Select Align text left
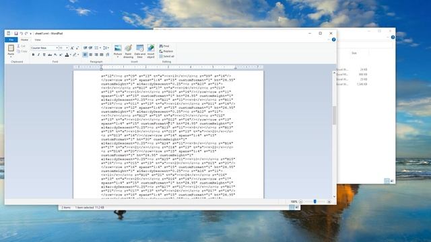The height and width of the screenshot is (242, 431). (85, 54)
